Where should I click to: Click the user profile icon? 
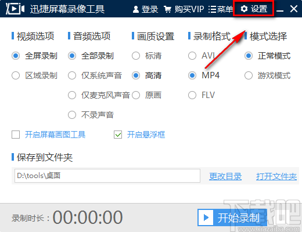pos(136,9)
